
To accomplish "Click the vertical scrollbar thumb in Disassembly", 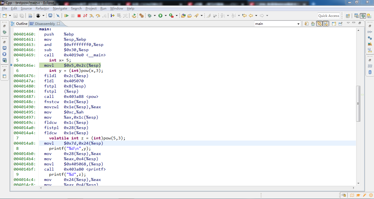I will click(x=358, y=104).
